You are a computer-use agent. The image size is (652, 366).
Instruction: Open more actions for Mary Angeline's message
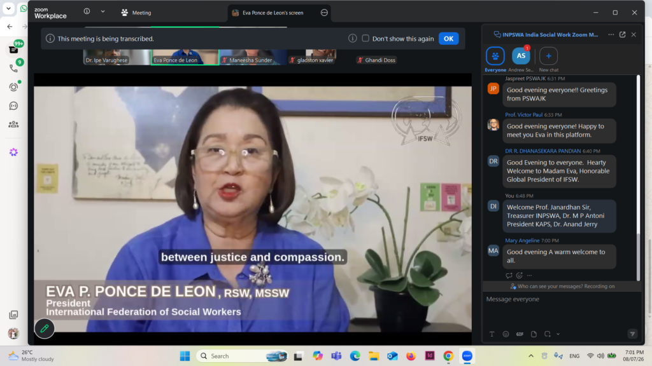pyautogui.click(x=529, y=275)
